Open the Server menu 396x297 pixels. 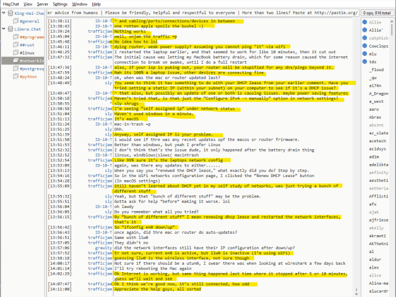click(x=43, y=4)
